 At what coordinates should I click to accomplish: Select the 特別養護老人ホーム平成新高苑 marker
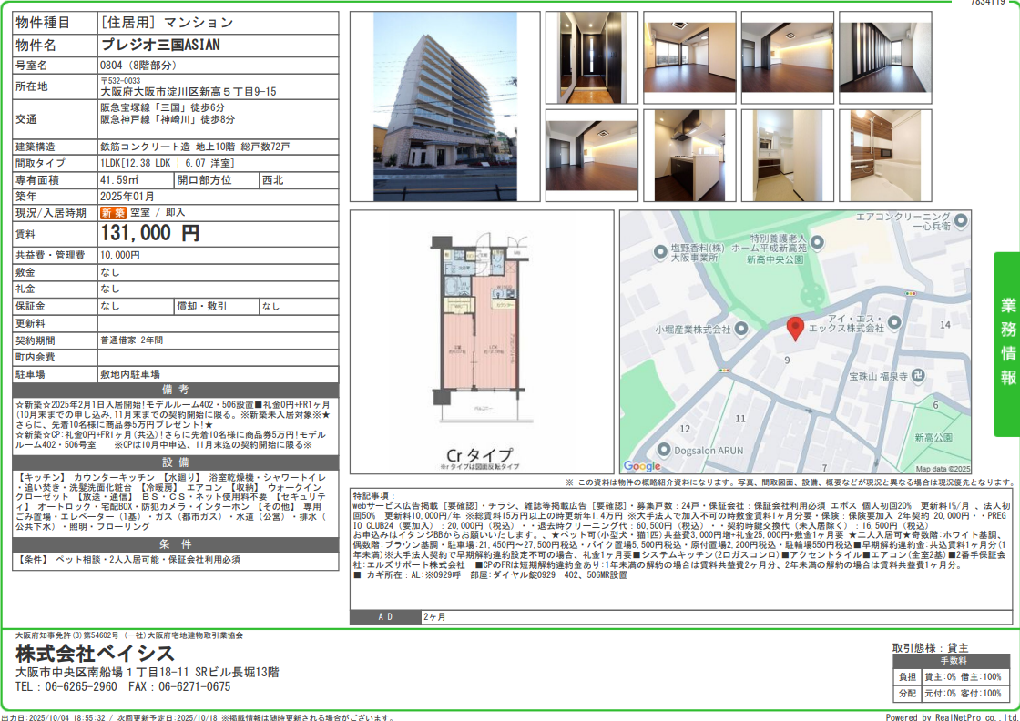(x=817, y=242)
